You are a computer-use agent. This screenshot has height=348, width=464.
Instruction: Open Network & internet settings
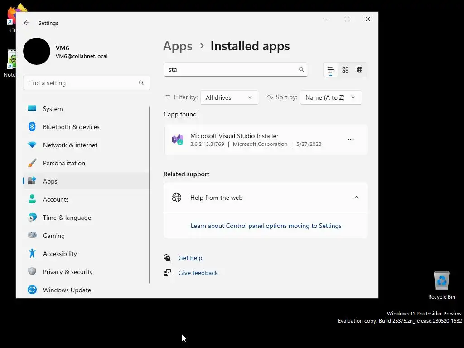pyautogui.click(x=86, y=145)
